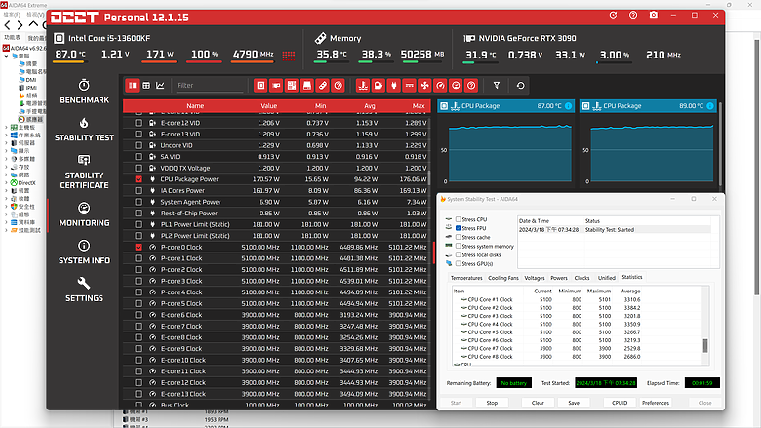Click the Clear button in stability test

(538, 403)
